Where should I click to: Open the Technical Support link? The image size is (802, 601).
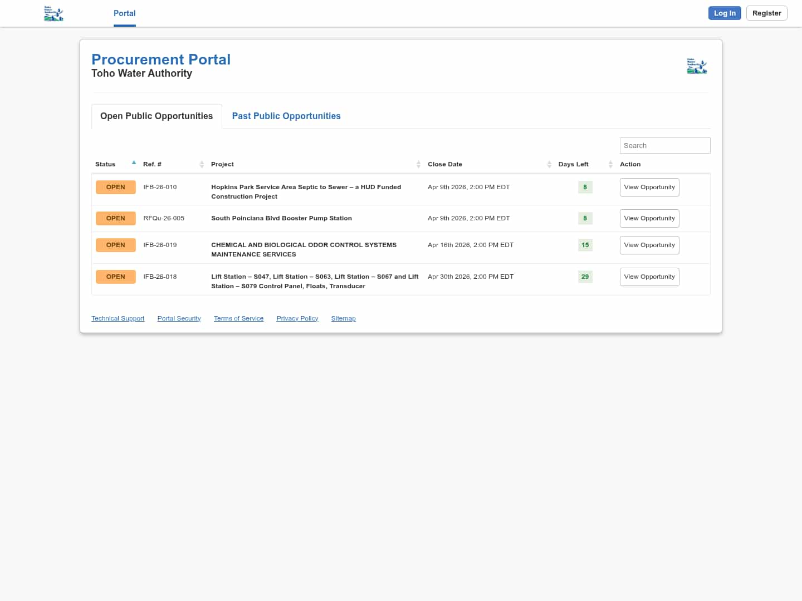pyautogui.click(x=118, y=318)
